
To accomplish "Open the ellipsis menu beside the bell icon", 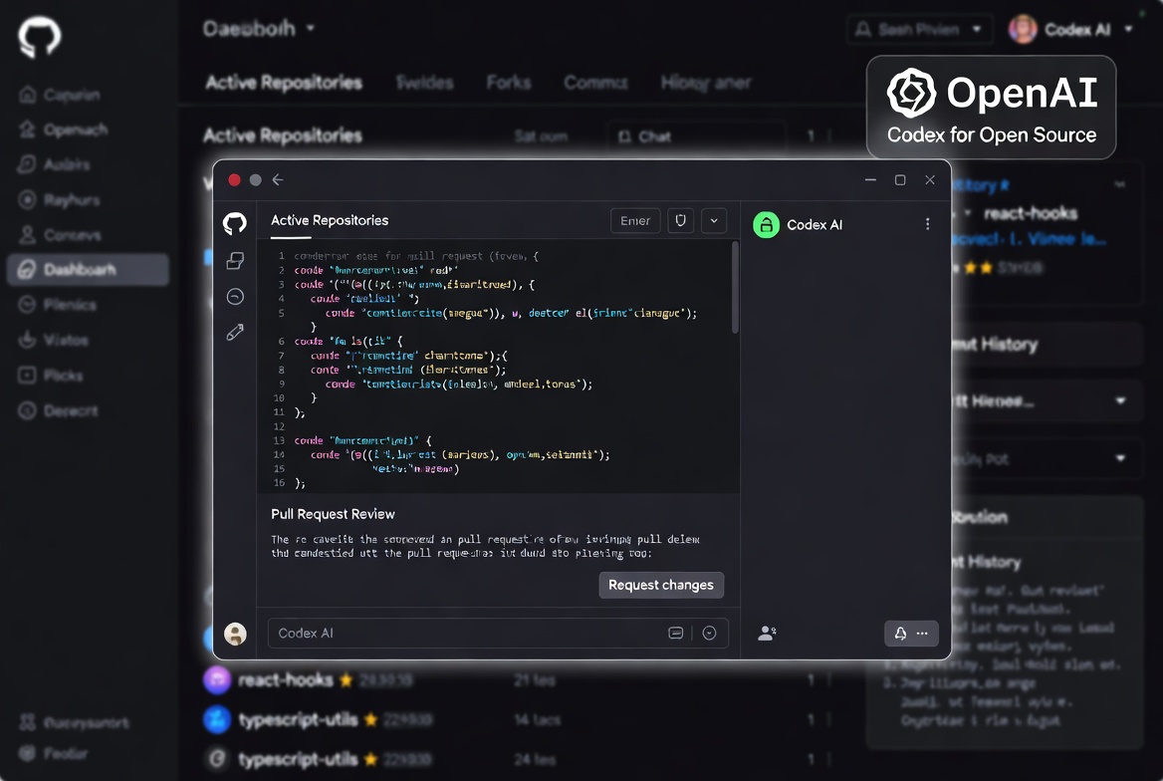I will click(x=922, y=634).
